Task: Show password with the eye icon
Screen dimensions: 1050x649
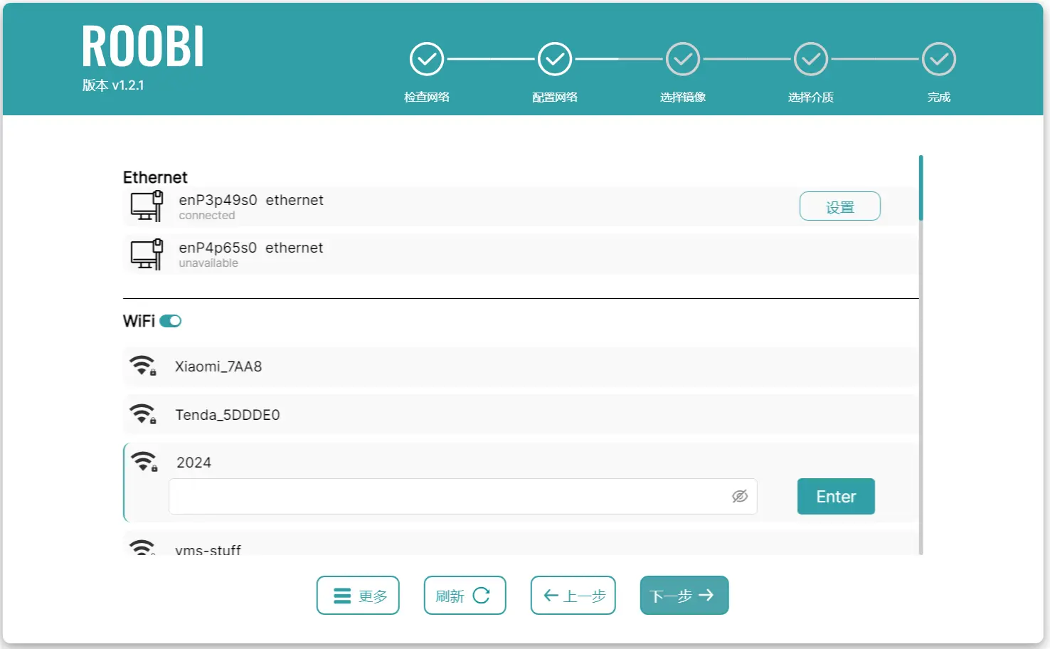Action: (x=740, y=496)
